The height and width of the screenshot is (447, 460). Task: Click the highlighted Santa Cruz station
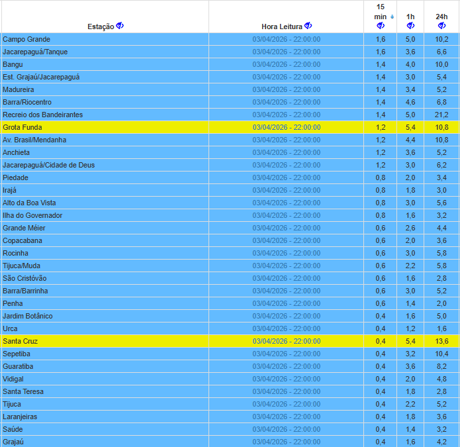(x=21, y=341)
